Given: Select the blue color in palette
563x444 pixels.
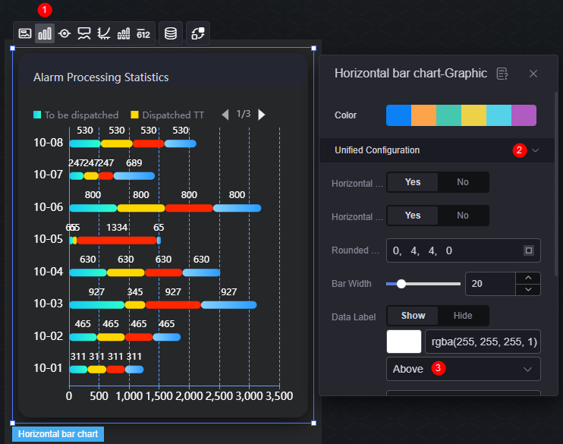Looking at the screenshot, I should coord(398,115).
